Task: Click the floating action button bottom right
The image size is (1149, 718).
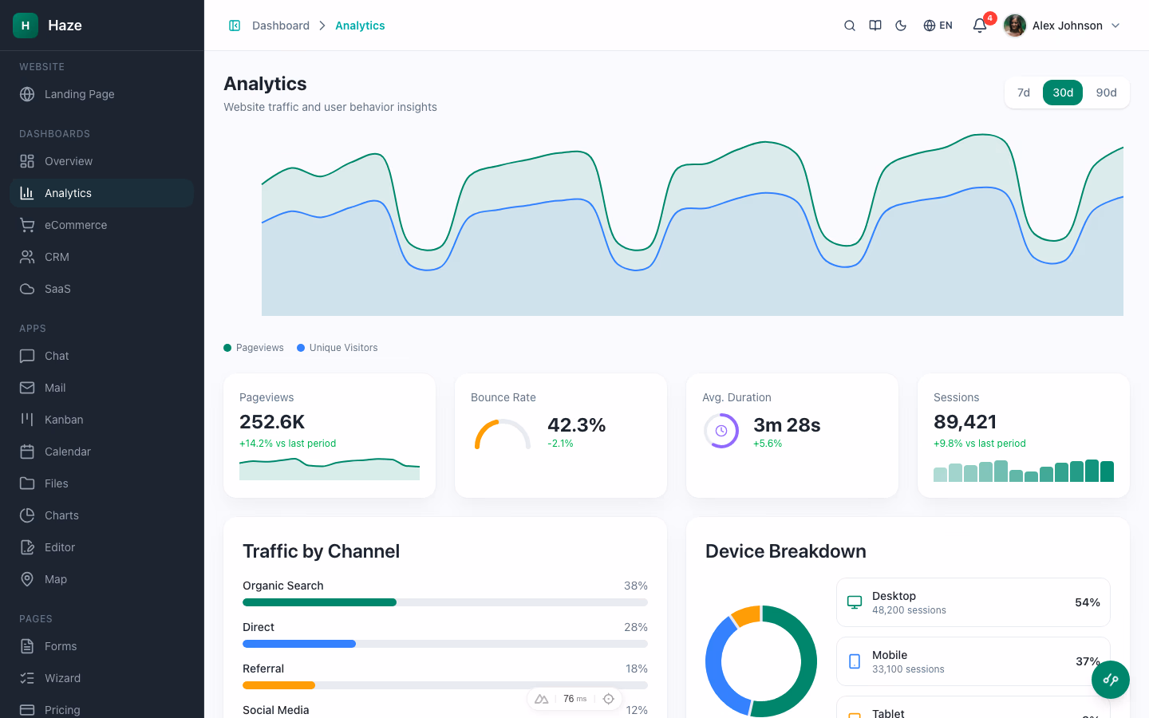Action: coord(1111,680)
